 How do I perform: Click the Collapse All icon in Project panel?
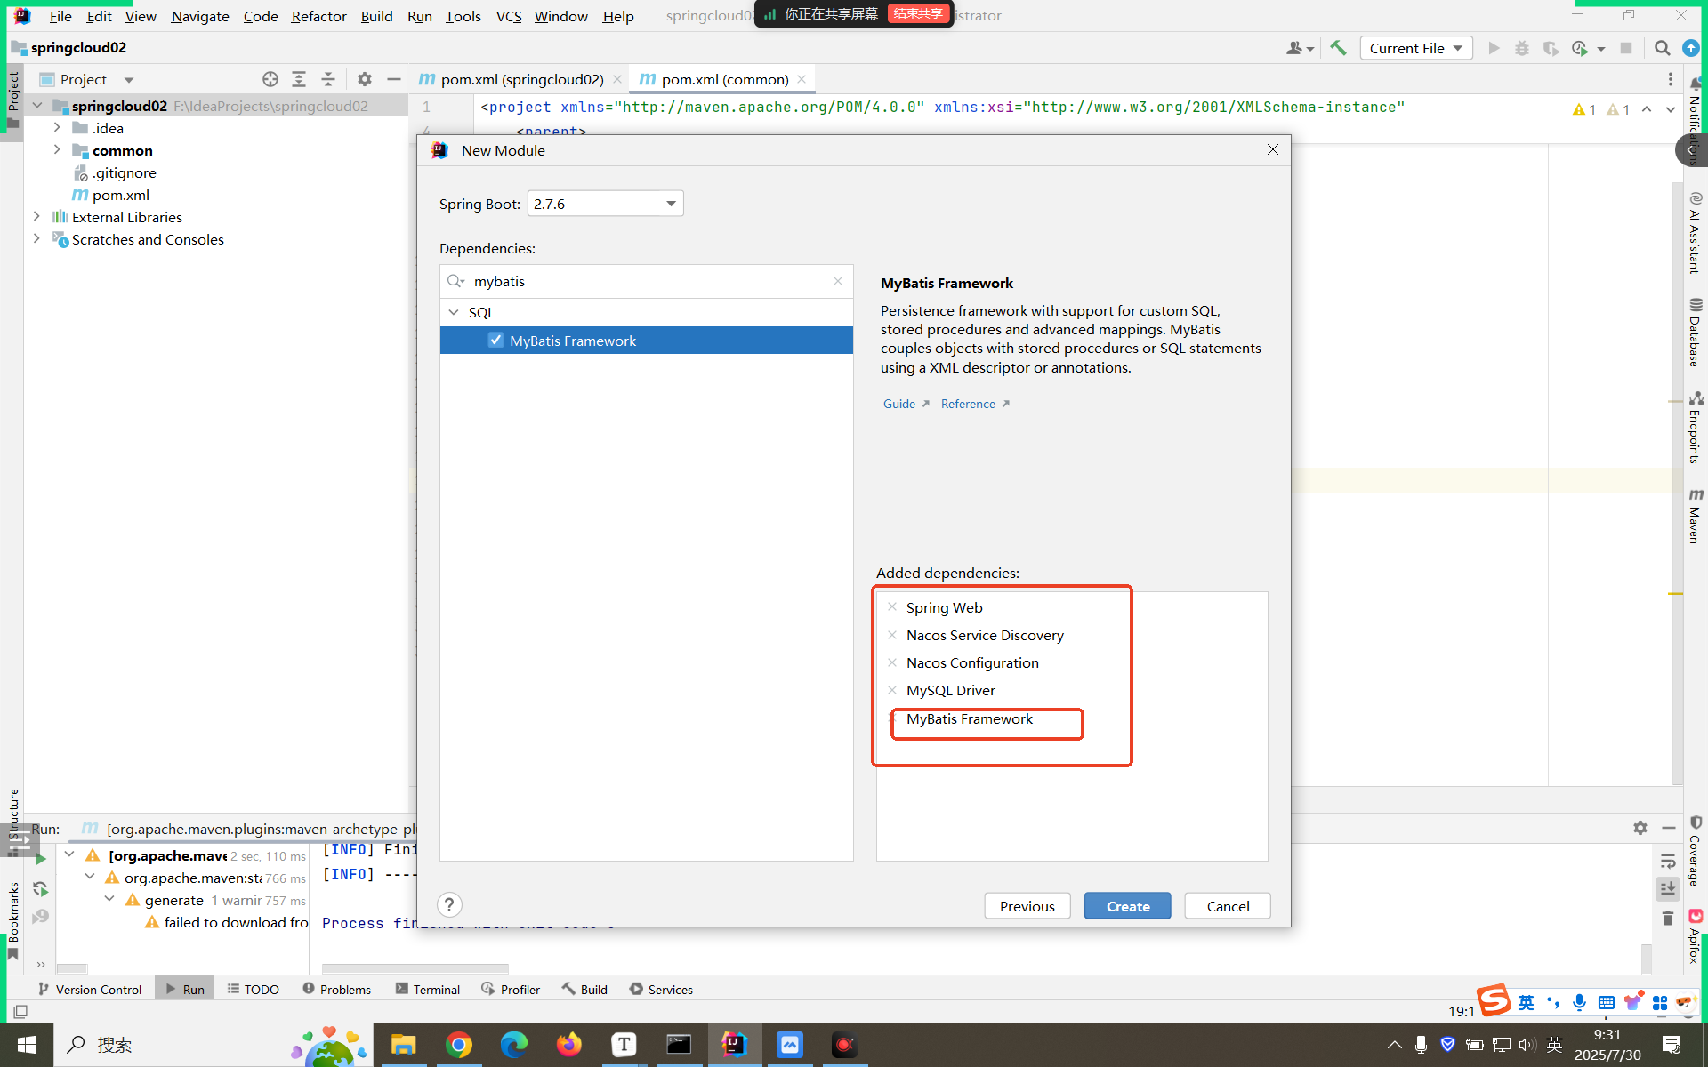pyautogui.click(x=328, y=79)
